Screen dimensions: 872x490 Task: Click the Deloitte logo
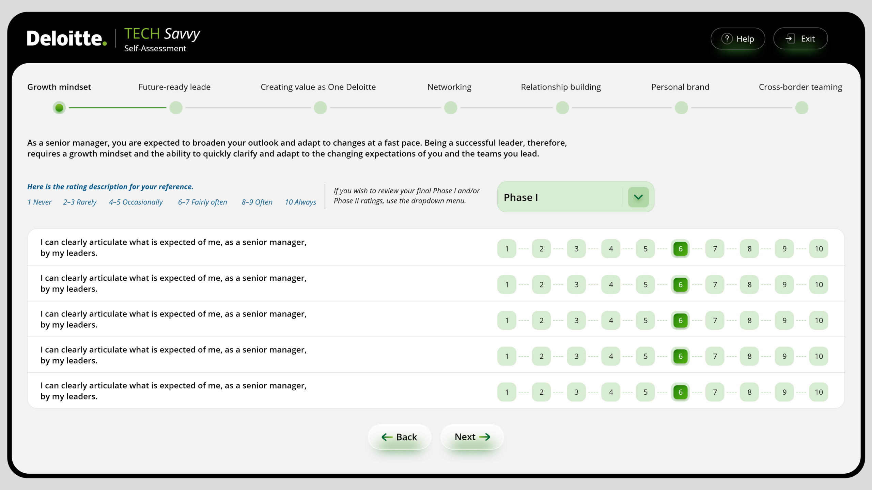[67, 38]
